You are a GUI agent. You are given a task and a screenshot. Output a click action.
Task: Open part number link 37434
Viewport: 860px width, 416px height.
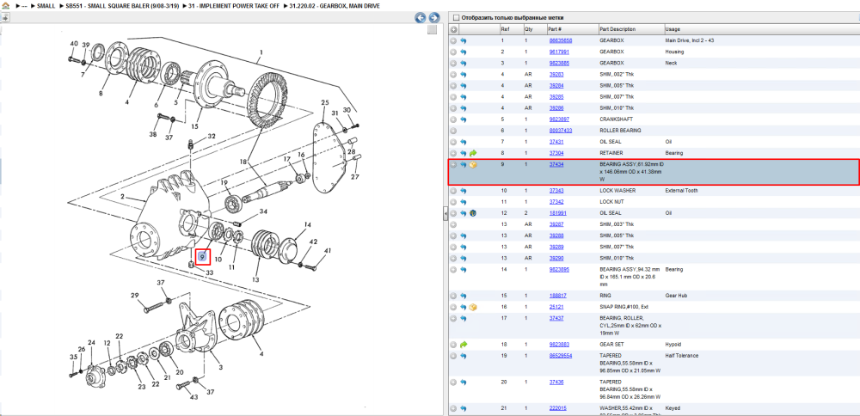pyautogui.click(x=556, y=164)
